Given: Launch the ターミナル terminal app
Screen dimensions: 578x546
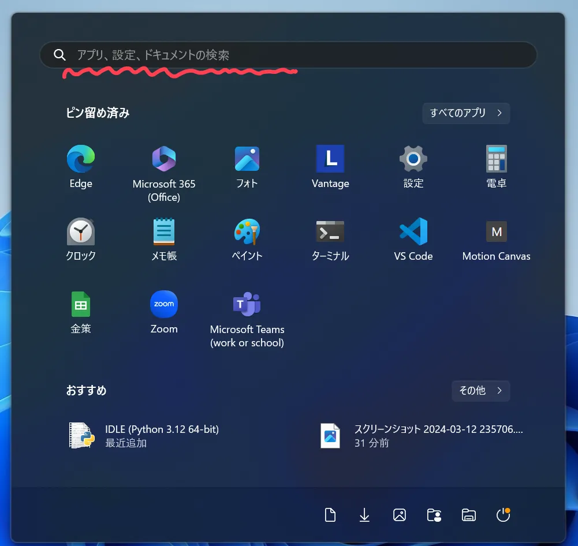Looking at the screenshot, I should pyautogui.click(x=330, y=232).
